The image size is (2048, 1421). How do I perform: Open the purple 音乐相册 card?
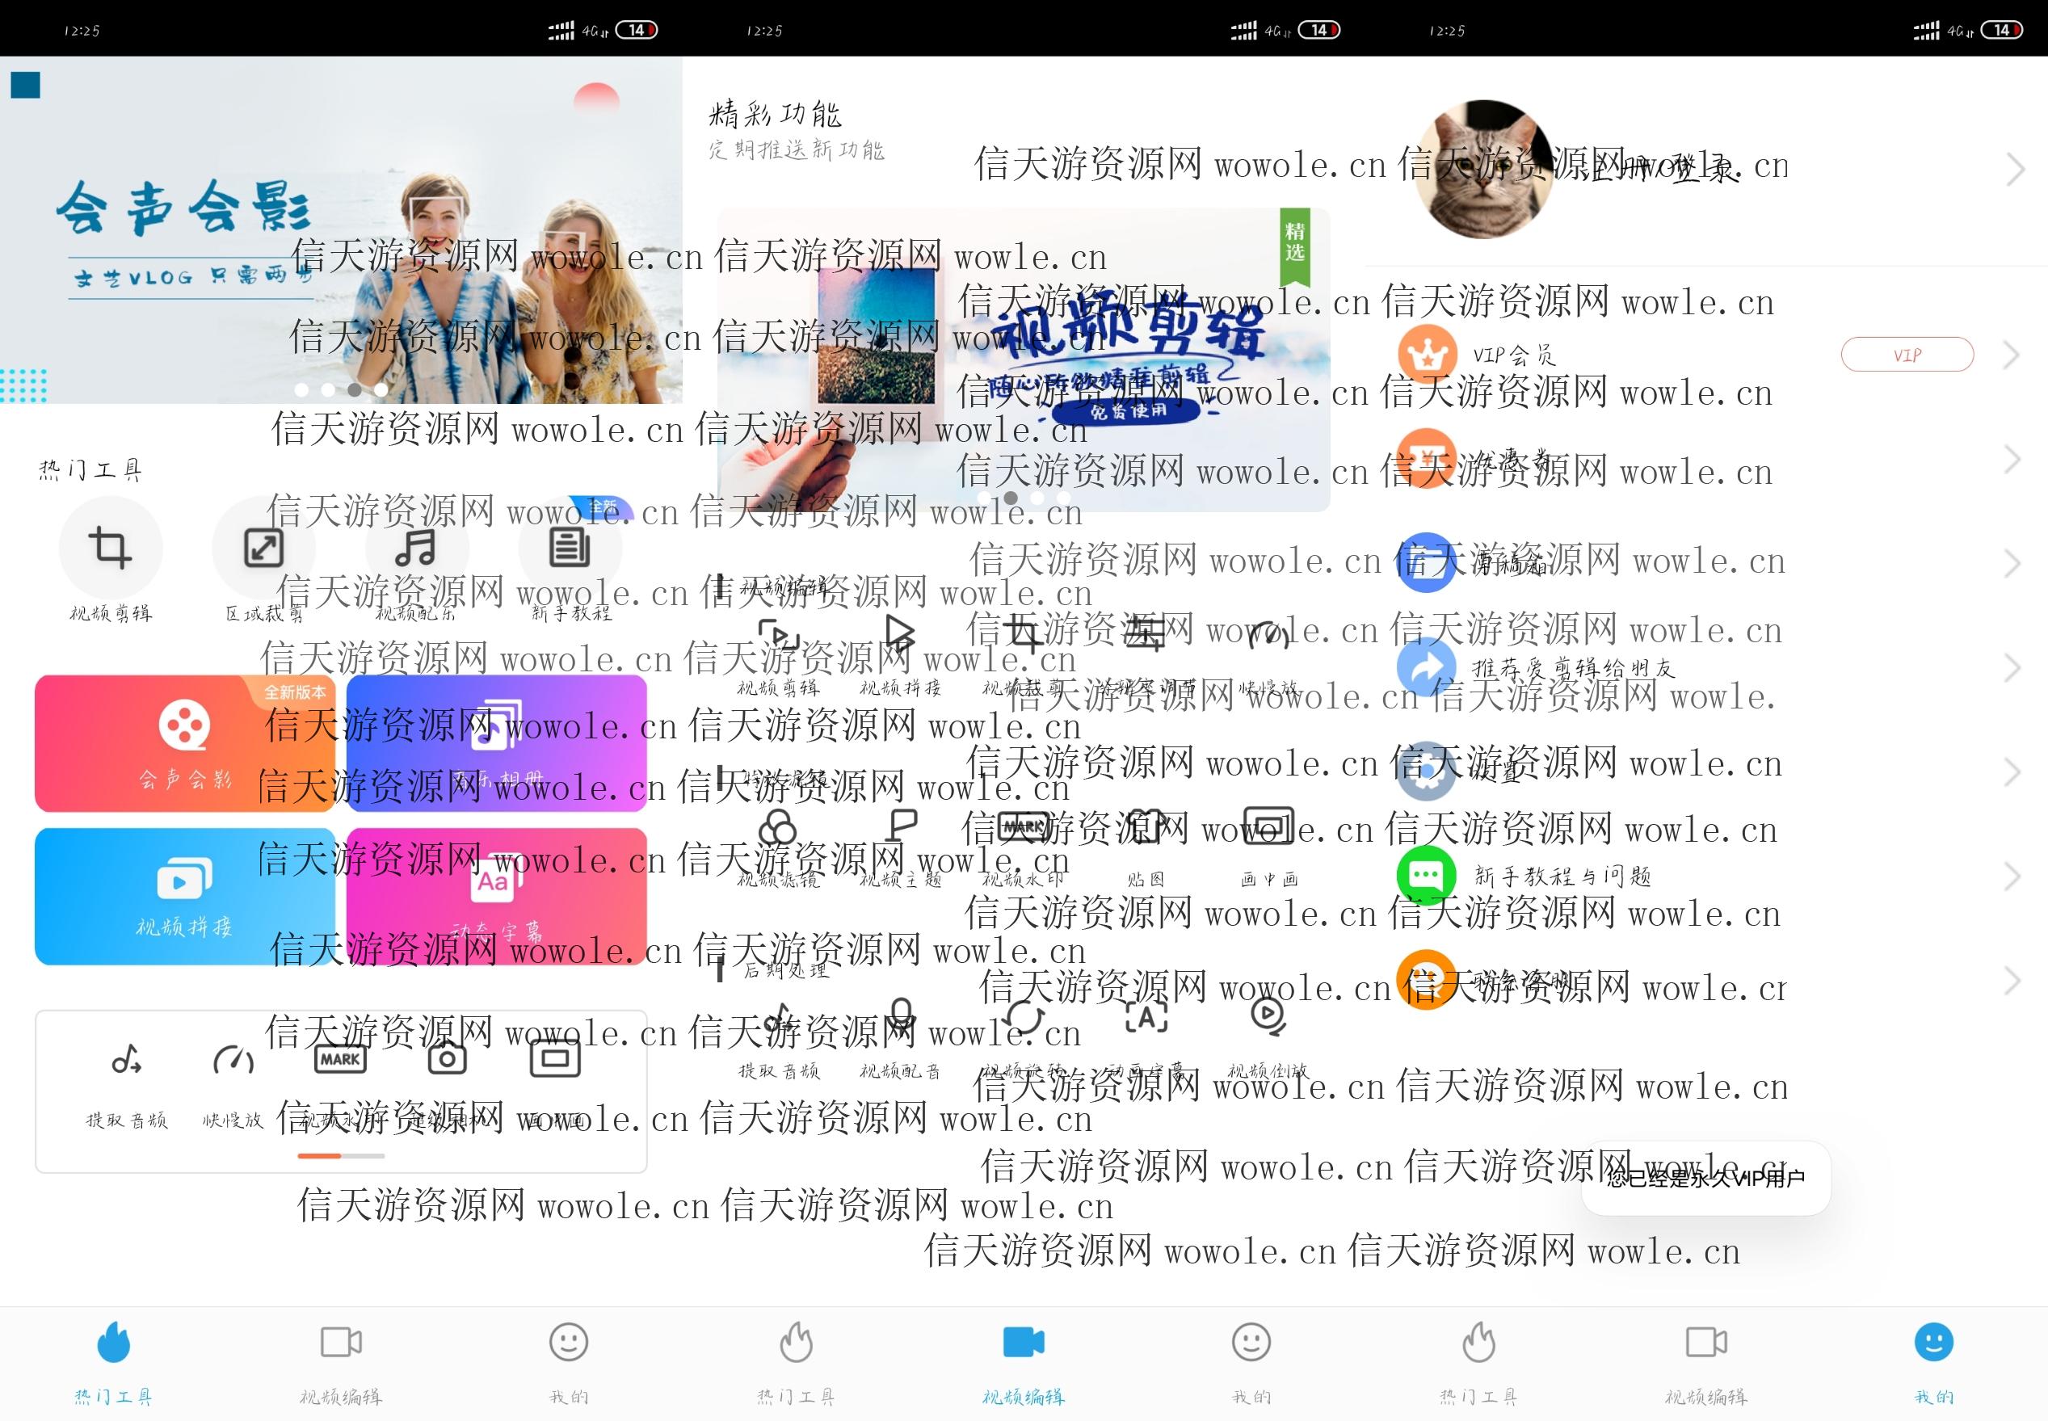497,743
